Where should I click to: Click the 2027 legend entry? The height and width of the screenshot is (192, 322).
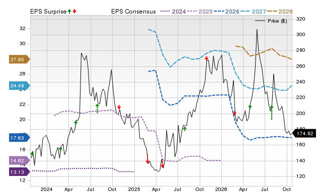point(253,12)
